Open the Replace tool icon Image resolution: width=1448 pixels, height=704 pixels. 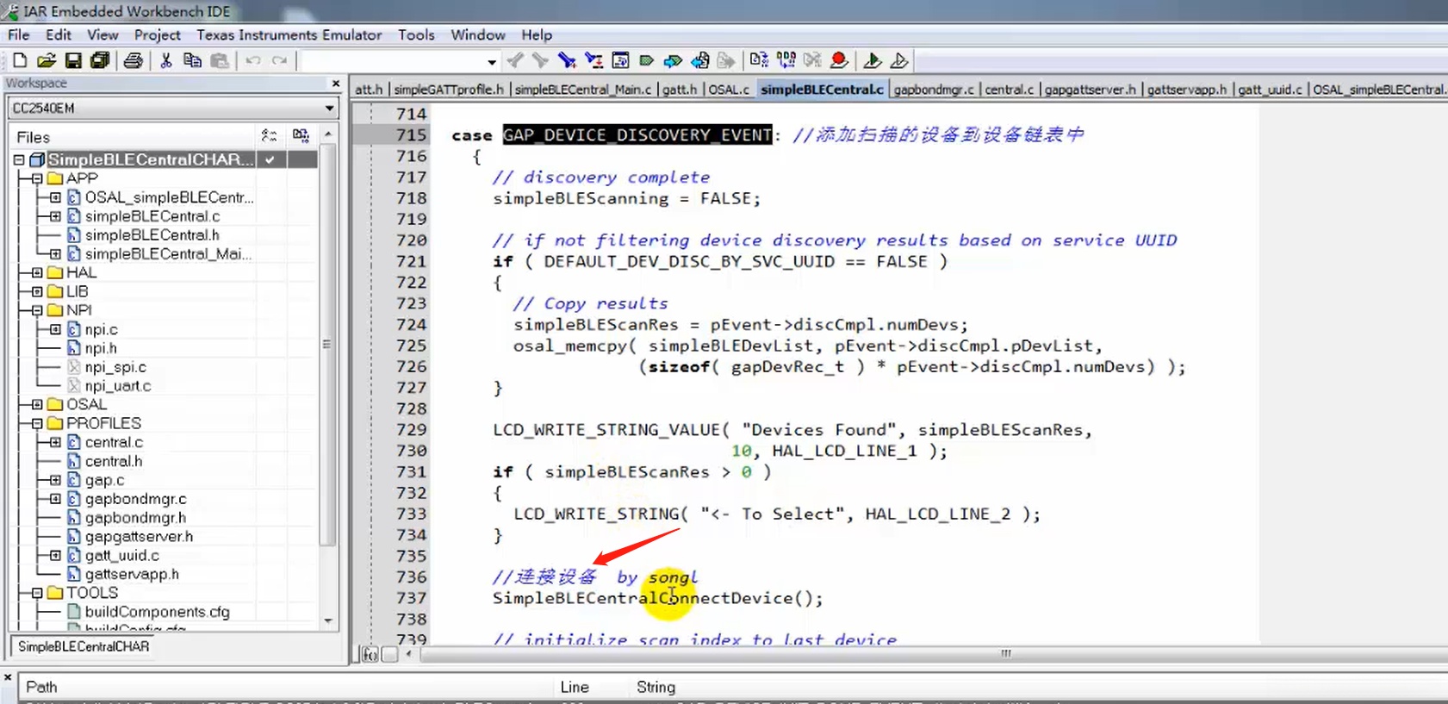coord(593,60)
